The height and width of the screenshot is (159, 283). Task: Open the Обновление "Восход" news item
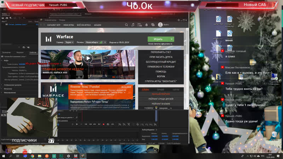click(101, 92)
